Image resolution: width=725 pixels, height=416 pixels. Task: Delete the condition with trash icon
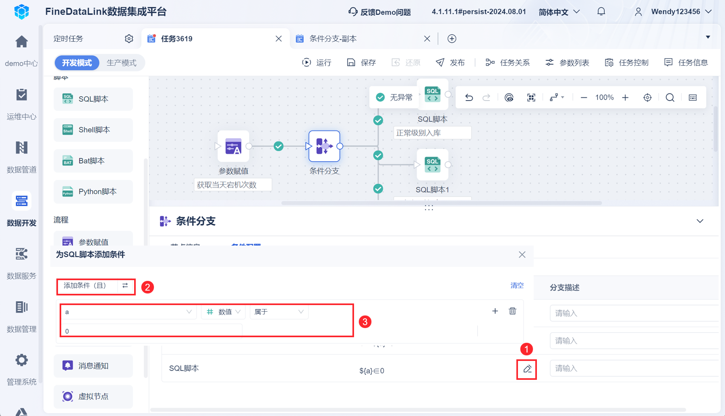click(512, 311)
